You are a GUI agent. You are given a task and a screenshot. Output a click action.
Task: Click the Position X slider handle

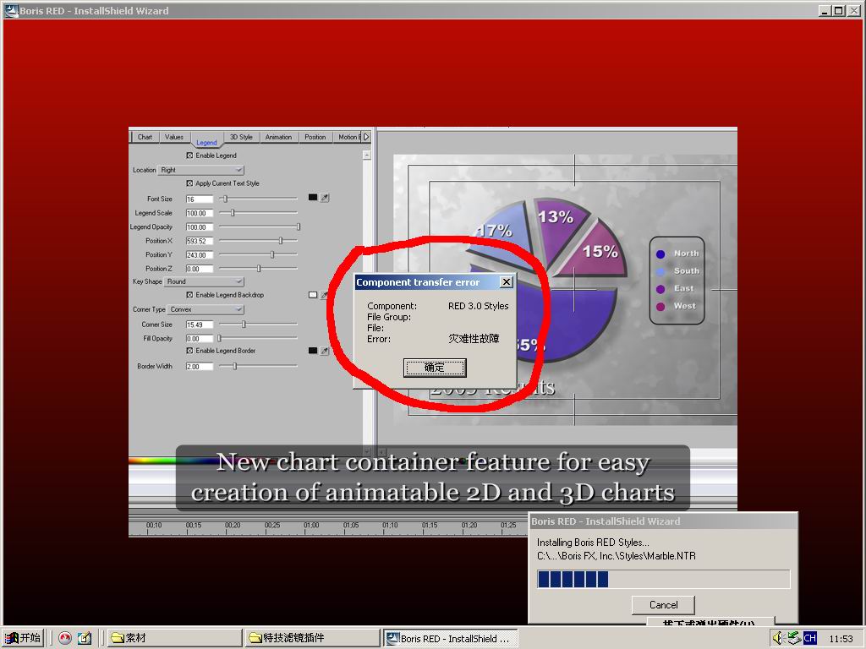click(281, 241)
